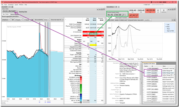Search constraint next to N::N_CNCW_2 title
Image resolution: width=179 pixels, height=107 pixels.
[125, 14]
